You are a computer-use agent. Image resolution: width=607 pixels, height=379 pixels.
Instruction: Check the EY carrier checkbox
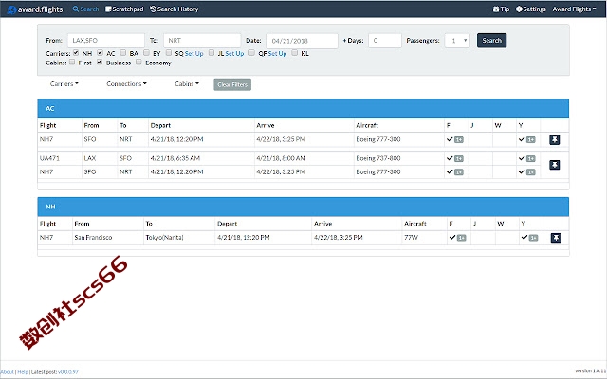point(146,53)
